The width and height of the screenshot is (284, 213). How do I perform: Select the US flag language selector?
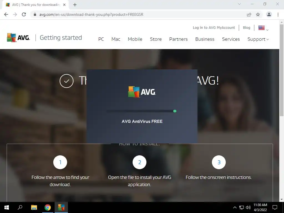pyautogui.click(x=263, y=28)
